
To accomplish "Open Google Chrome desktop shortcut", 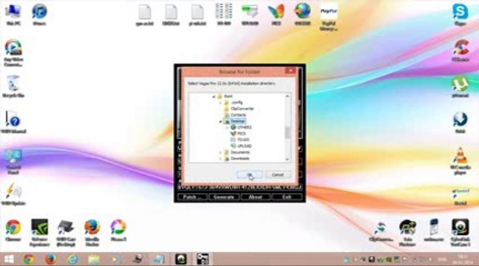I will coord(13,231).
